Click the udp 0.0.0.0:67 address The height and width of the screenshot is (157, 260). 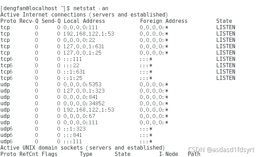[79, 116]
